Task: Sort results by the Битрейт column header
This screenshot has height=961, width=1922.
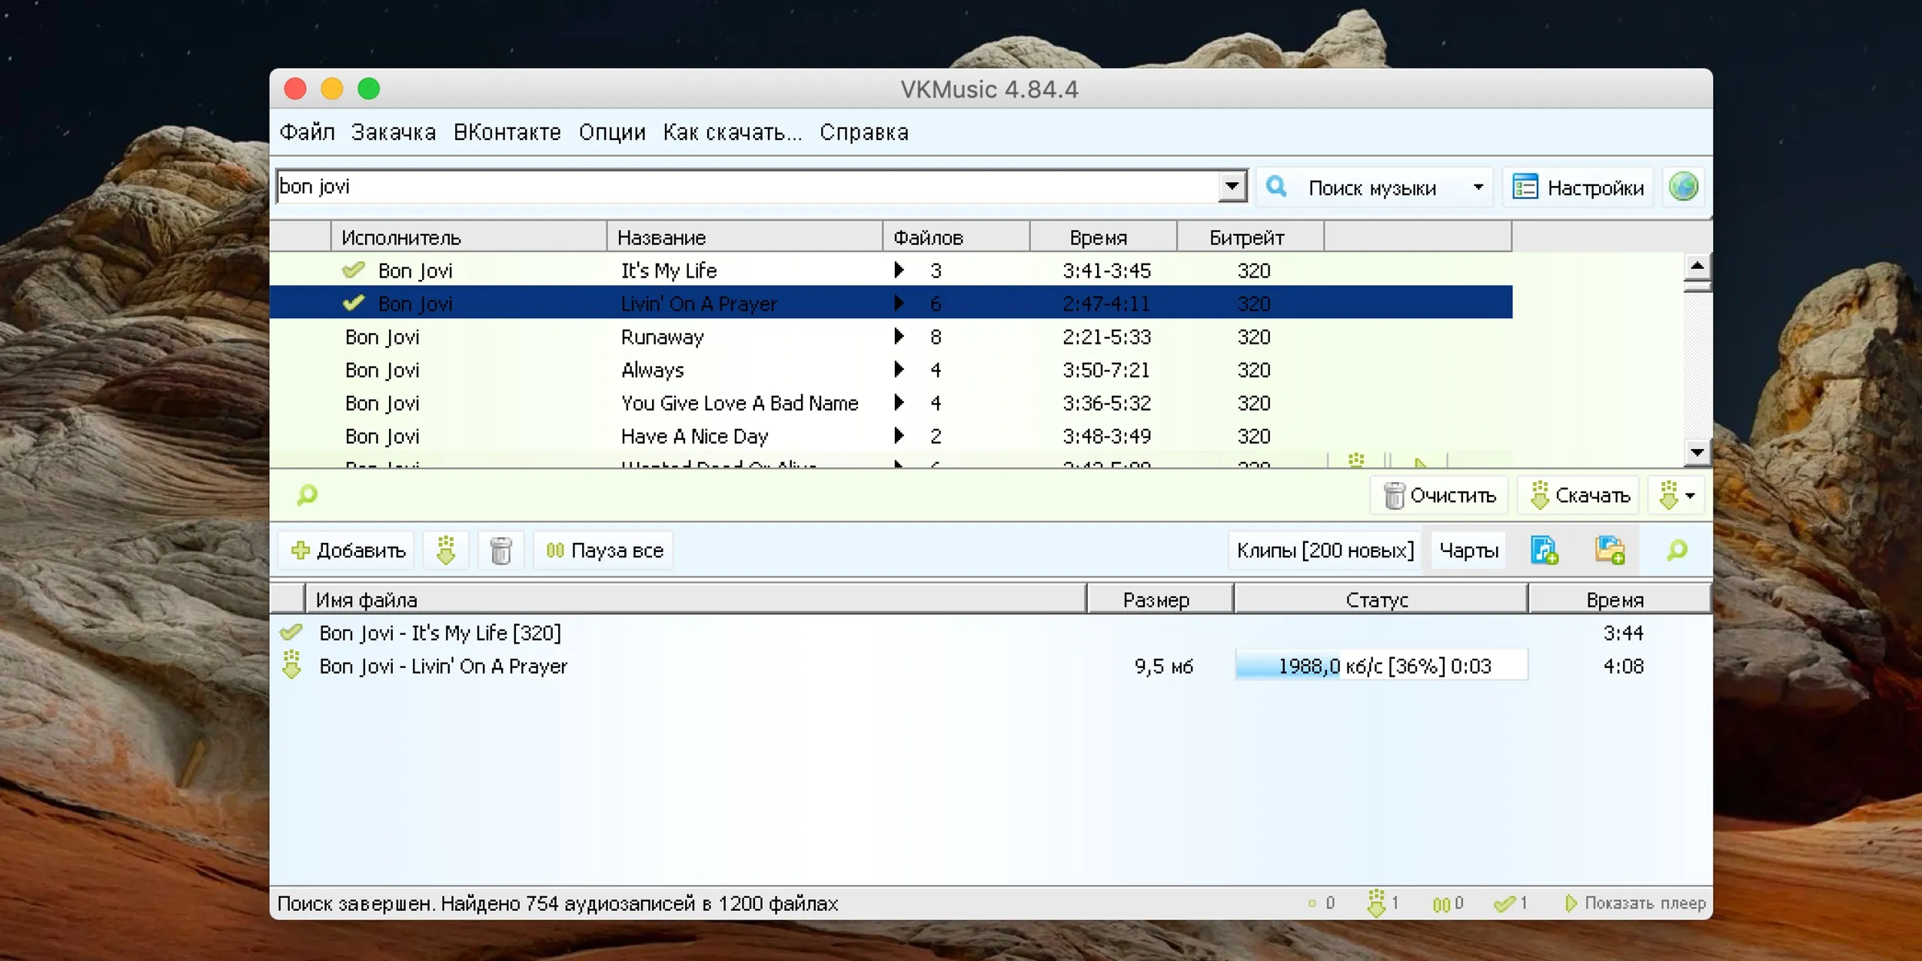Action: click(1250, 237)
